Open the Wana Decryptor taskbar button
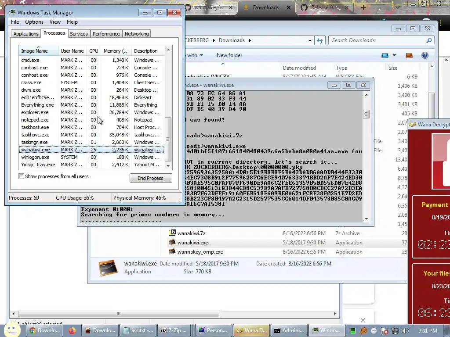Image resolution: width=450 pixels, height=337 pixels. coord(251,330)
